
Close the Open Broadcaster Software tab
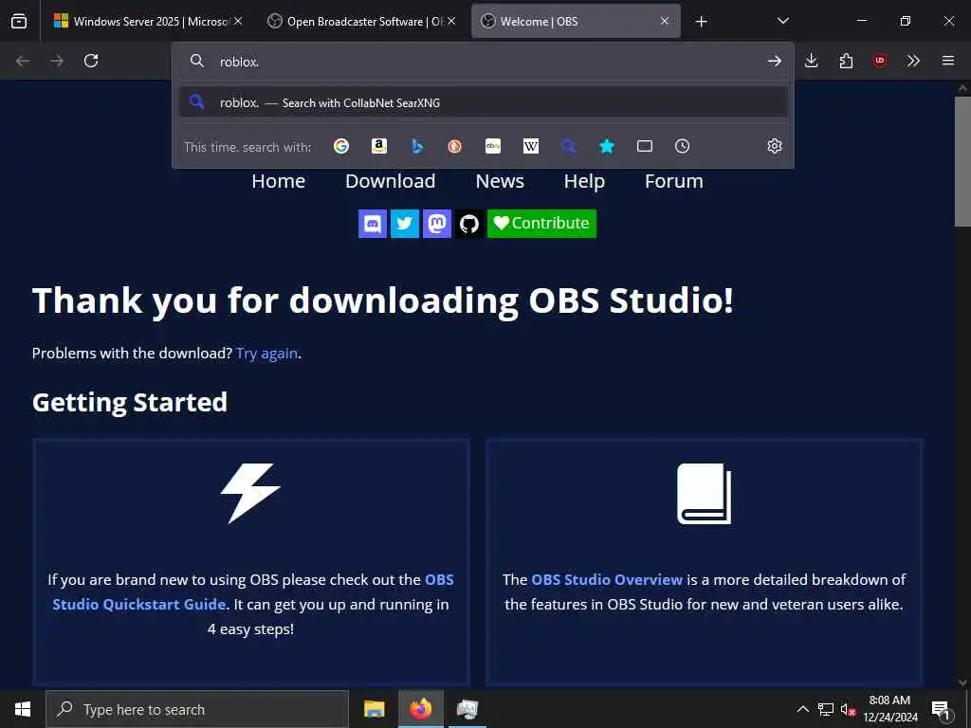click(x=451, y=21)
